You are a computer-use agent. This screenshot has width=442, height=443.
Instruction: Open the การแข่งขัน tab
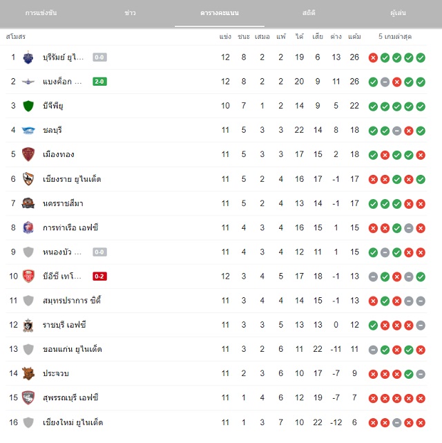(41, 13)
